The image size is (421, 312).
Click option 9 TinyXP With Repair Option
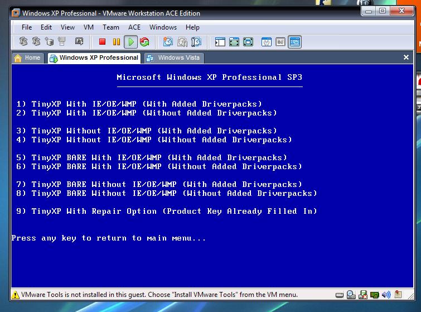pyautogui.click(x=167, y=211)
